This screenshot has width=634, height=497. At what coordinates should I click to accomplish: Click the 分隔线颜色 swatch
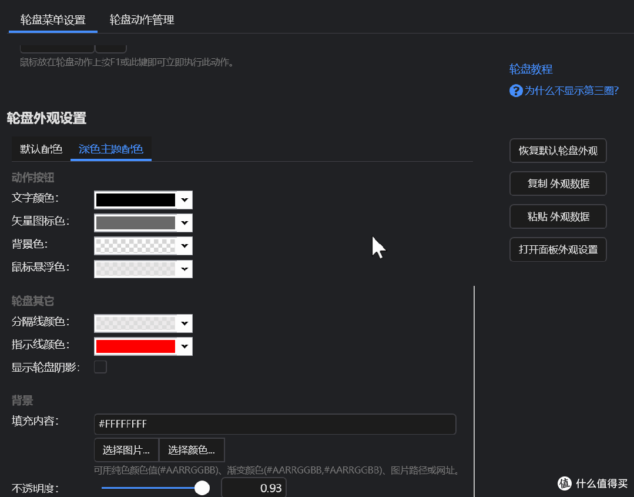(136, 323)
